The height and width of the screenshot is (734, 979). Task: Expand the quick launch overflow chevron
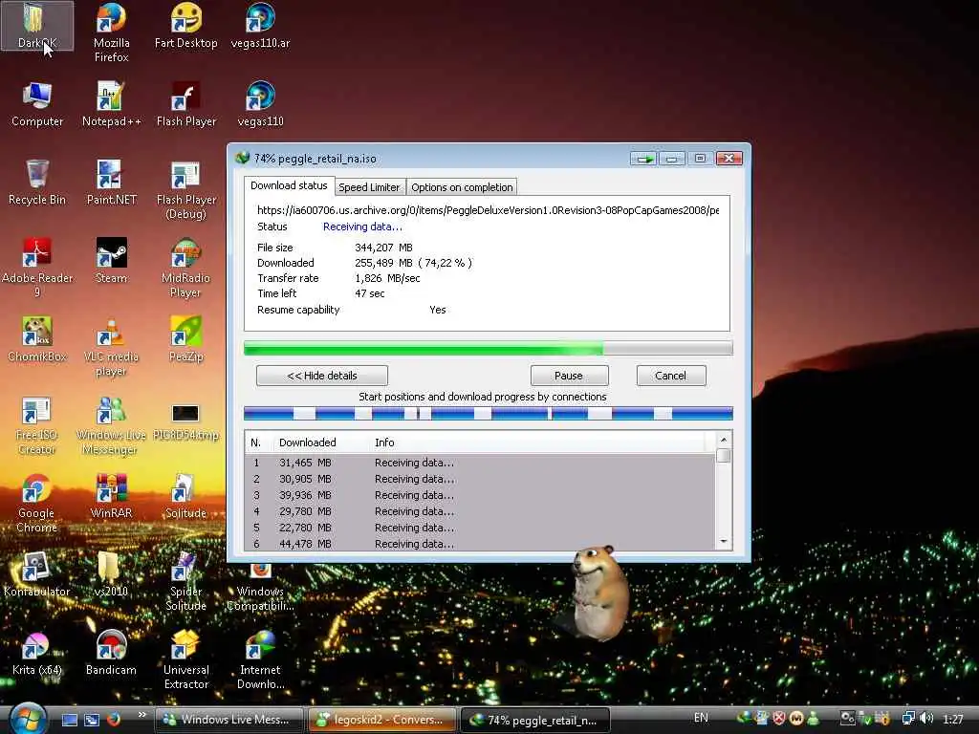[141, 715]
